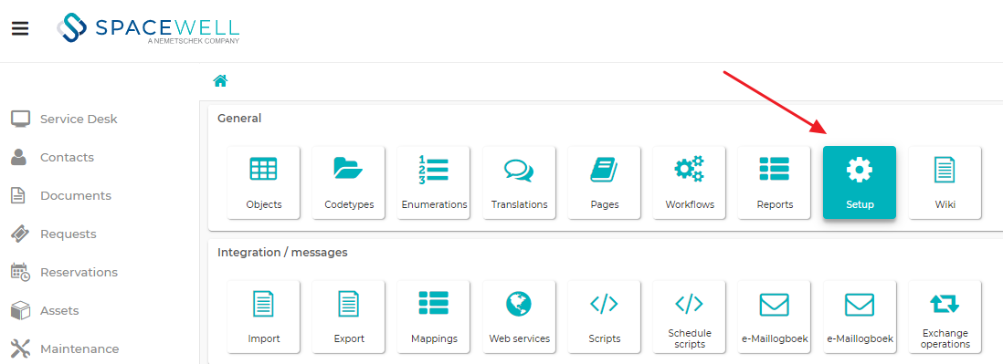
Task: Open the Web services globe tile
Action: pyautogui.click(x=520, y=317)
